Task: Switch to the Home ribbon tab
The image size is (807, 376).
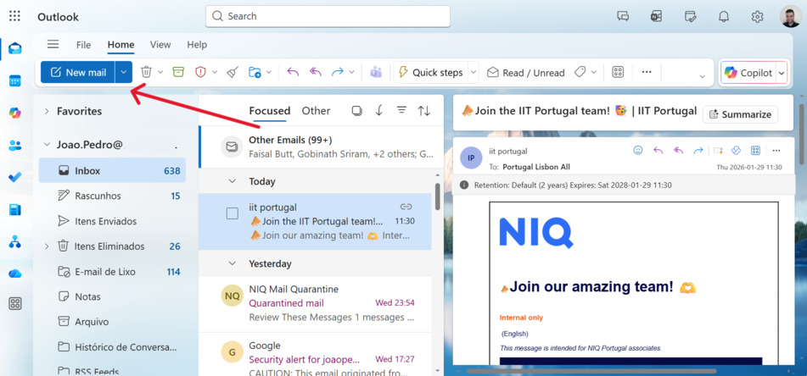Action: point(121,45)
